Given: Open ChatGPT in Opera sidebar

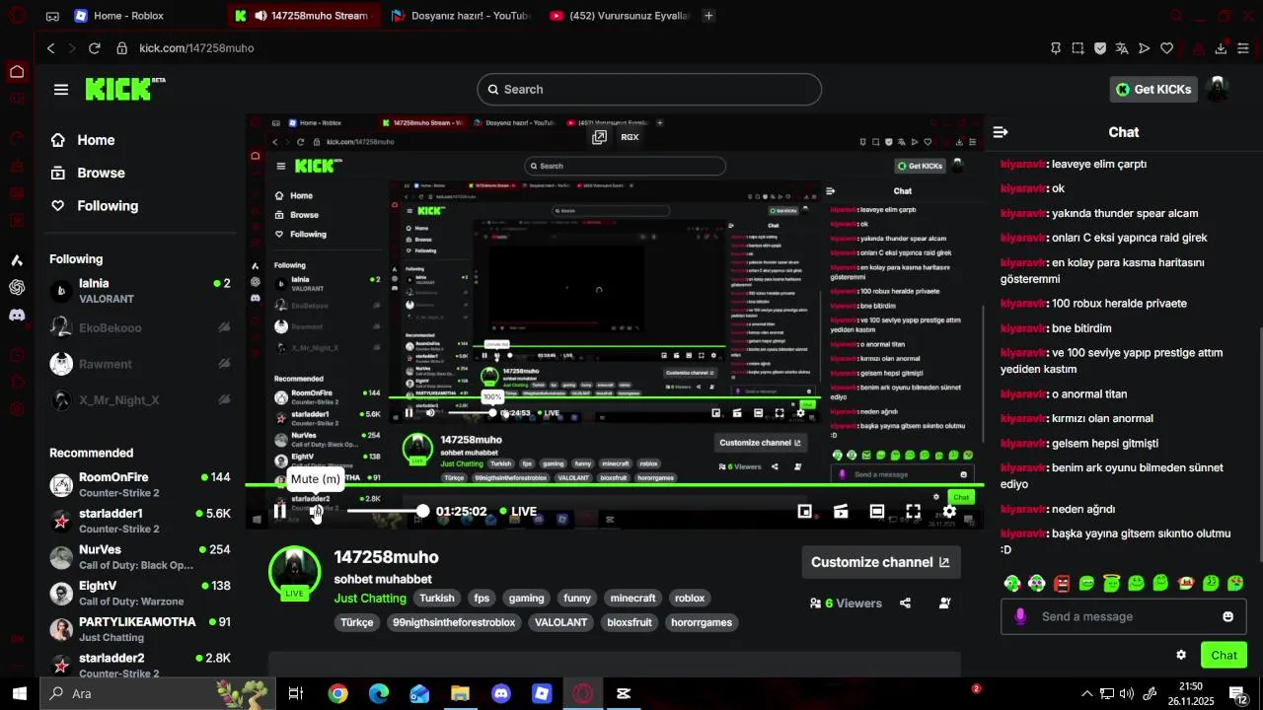Looking at the screenshot, I should (17, 288).
